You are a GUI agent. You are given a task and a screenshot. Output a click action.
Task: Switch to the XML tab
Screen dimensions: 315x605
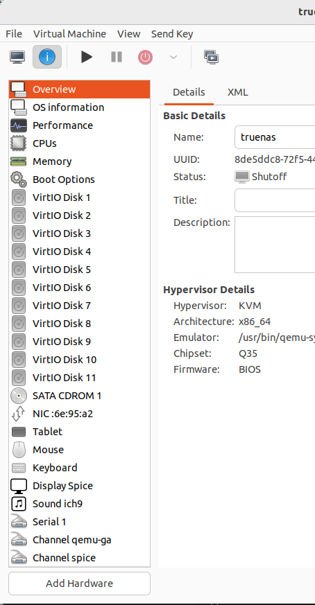238,93
